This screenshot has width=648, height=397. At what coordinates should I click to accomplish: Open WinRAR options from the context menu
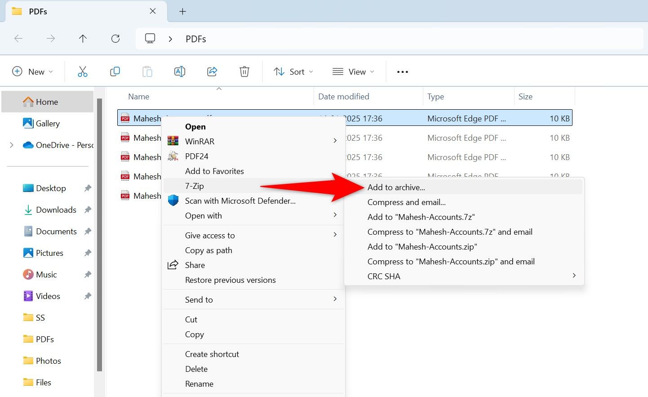[x=200, y=141]
